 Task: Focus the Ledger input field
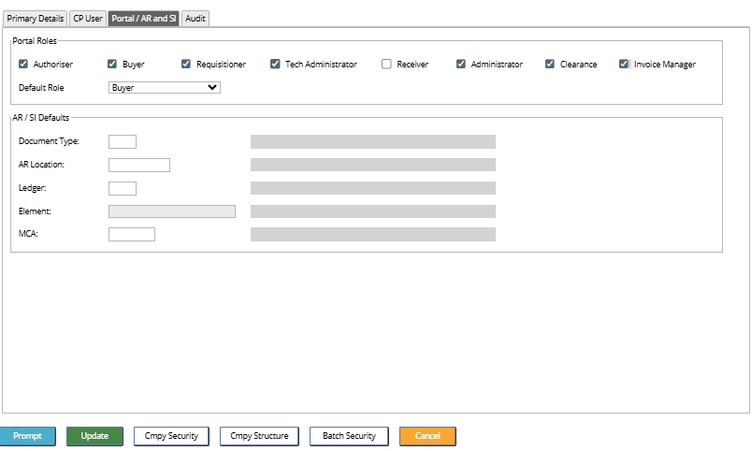pyautogui.click(x=123, y=188)
